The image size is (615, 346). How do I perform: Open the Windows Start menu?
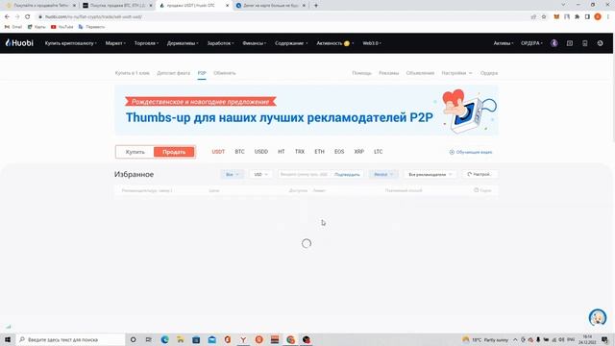[x=8, y=339]
